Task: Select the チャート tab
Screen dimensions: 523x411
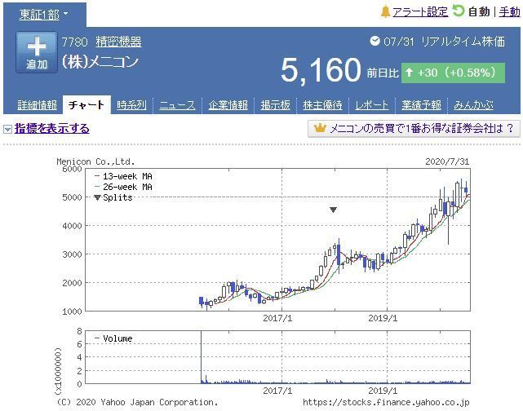Action: tap(86, 105)
